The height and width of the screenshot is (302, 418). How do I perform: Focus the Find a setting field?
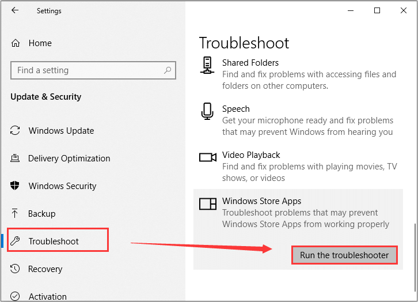(93, 70)
